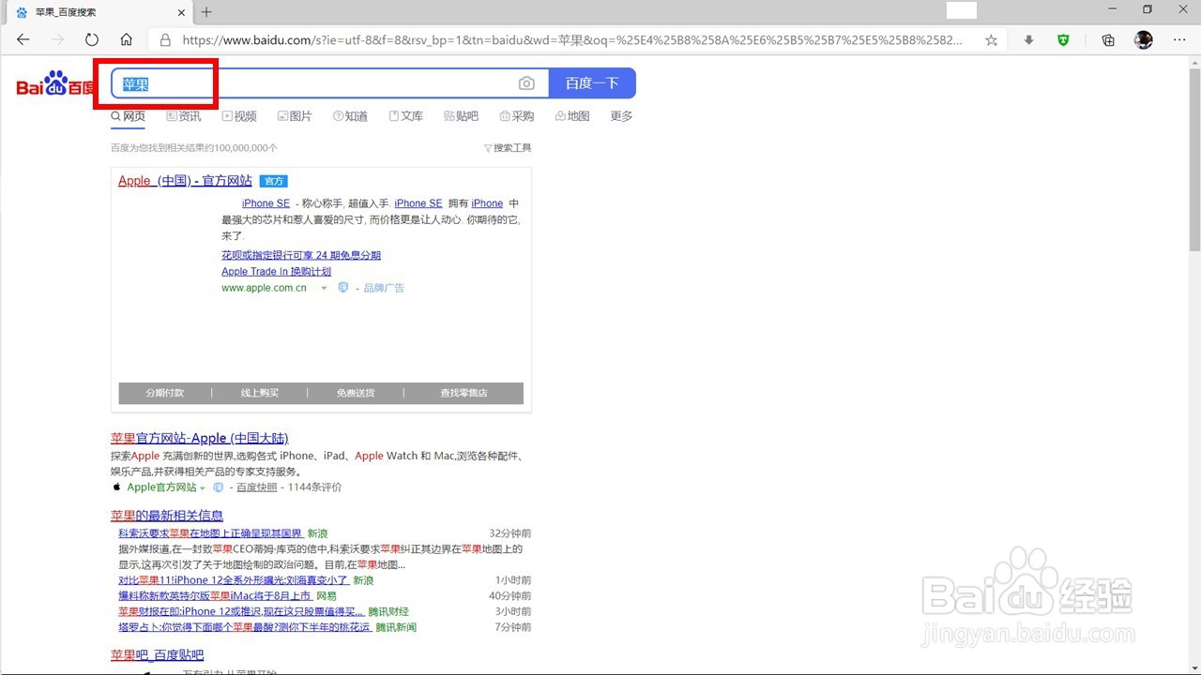Open a new tab with plus button

tap(206, 12)
